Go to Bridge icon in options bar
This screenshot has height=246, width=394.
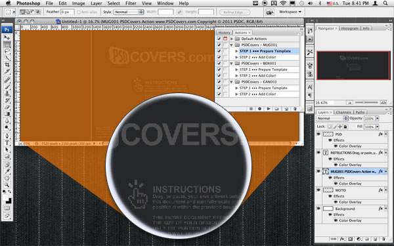(270, 12)
